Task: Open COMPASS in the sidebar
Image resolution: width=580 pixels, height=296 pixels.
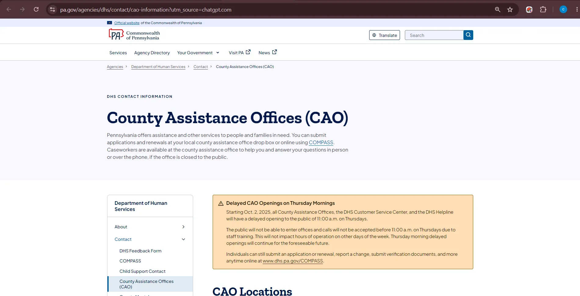Action: tap(130, 261)
